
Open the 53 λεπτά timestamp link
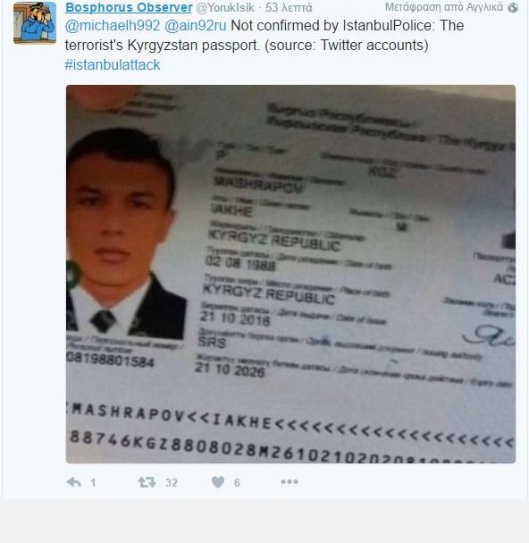coord(289,7)
